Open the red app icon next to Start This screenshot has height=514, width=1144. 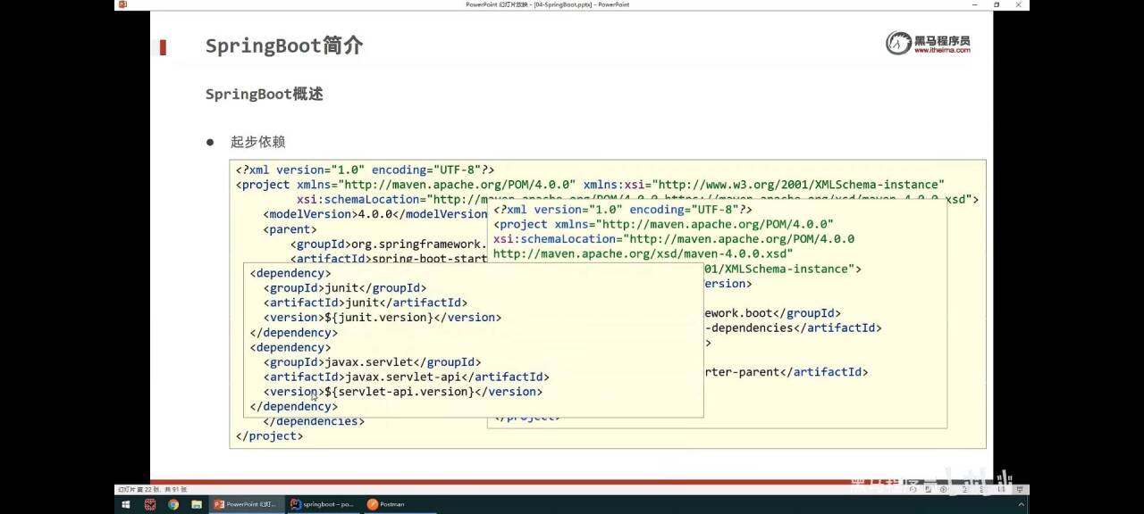[149, 504]
